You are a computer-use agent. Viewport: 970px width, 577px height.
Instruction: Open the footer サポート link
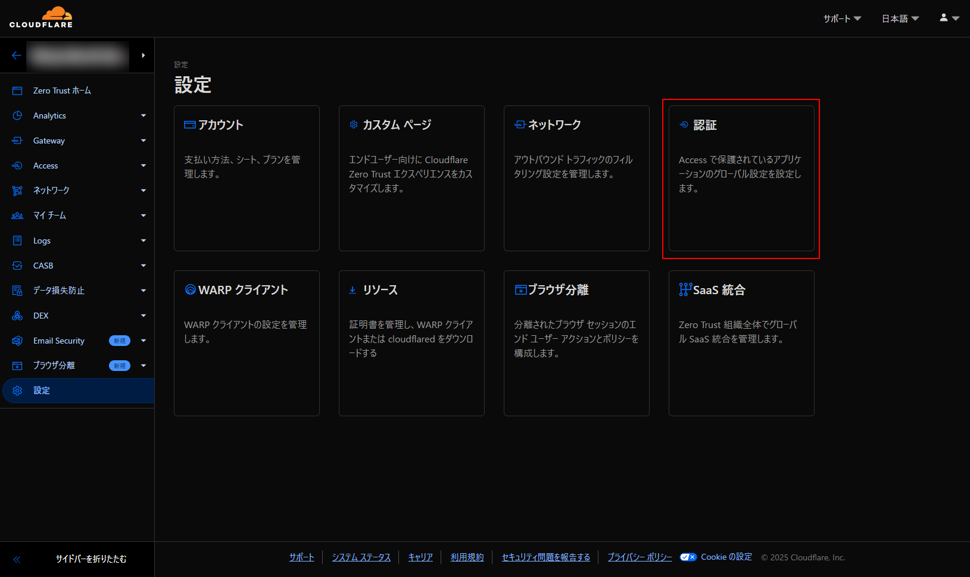(x=302, y=557)
